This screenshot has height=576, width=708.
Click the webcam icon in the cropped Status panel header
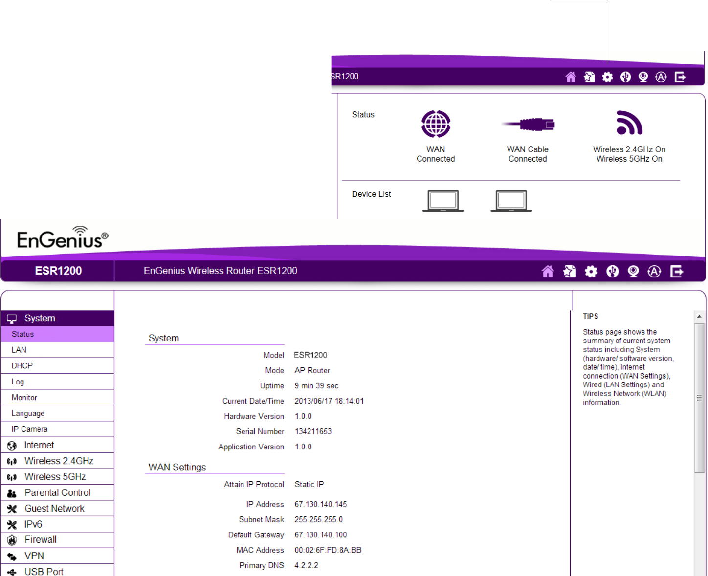[643, 77]
